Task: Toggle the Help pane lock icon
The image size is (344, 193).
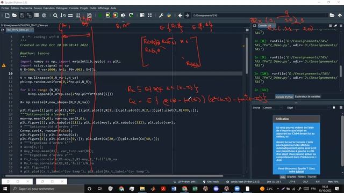Action: [334, 107]
